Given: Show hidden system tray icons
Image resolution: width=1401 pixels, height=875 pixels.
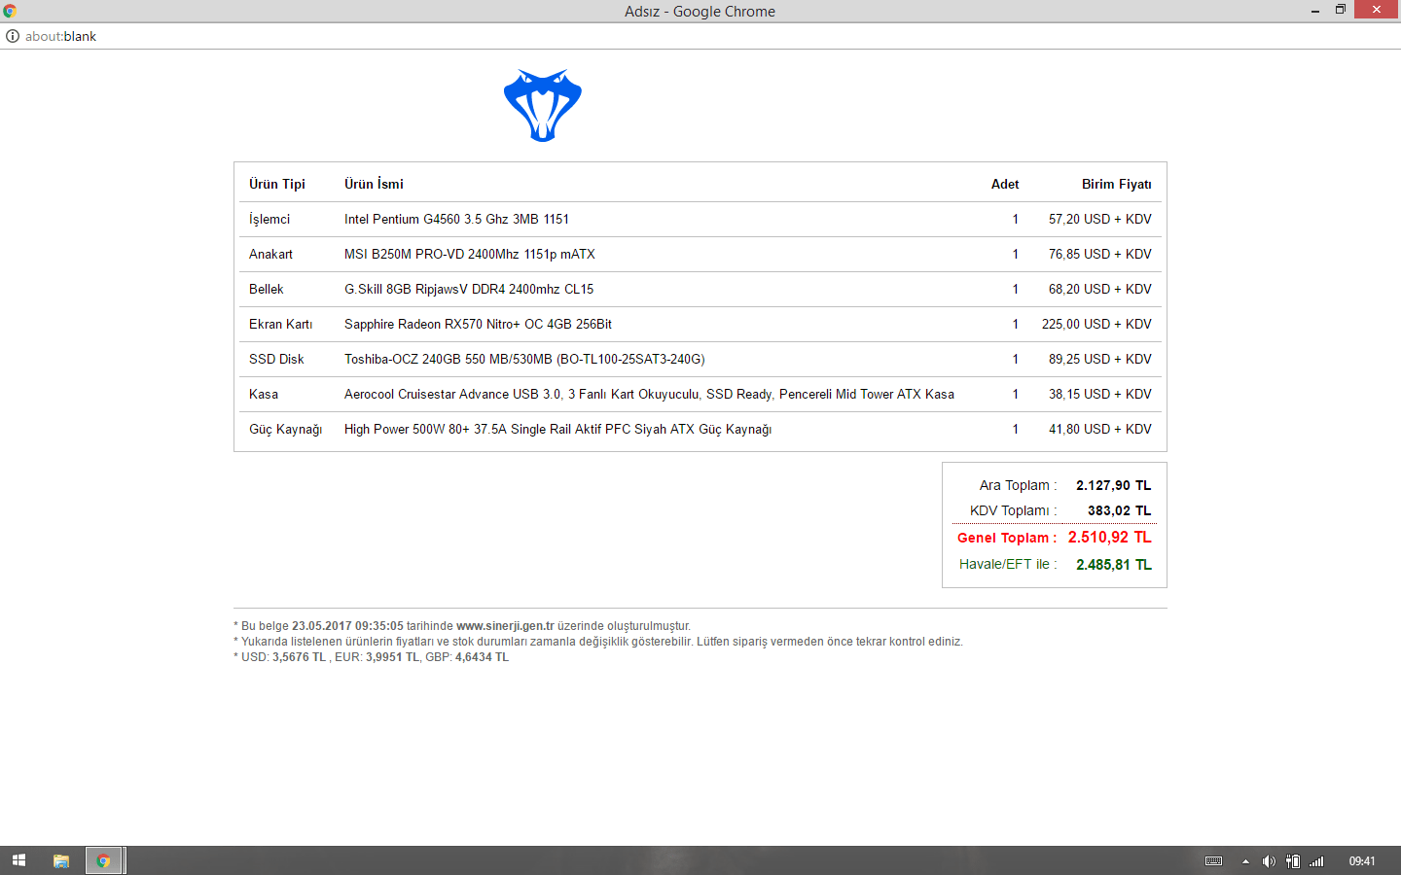Looking at the screenshot, I should click(x=1245, y=861).
